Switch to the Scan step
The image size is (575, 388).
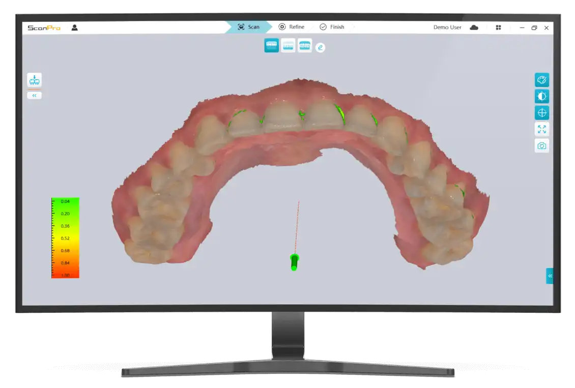(x=248, y=27)
